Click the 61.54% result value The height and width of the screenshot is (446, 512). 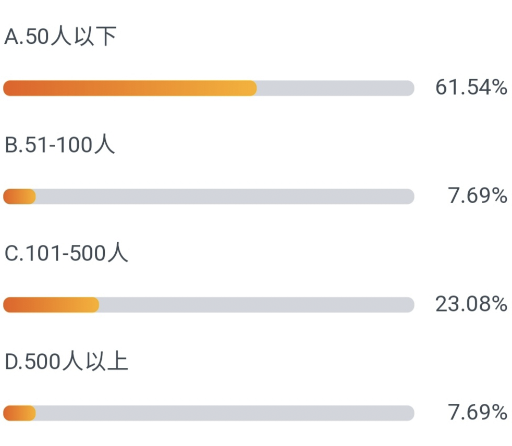(471, 88)
